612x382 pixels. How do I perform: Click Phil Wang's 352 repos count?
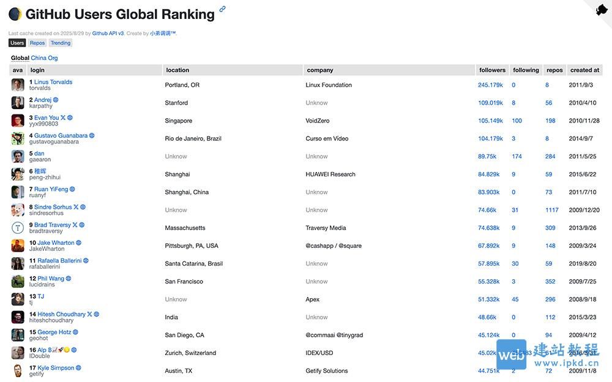coord(550,282)
